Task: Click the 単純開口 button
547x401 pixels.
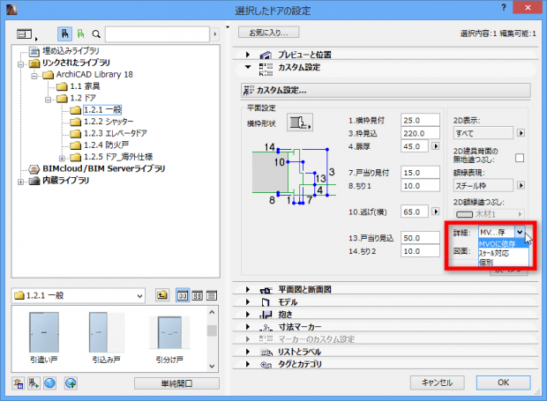Action: click(176, 383)
